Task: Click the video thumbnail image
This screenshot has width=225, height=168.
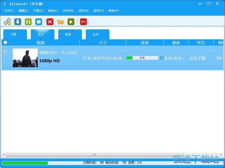Action: click(25, 58)
